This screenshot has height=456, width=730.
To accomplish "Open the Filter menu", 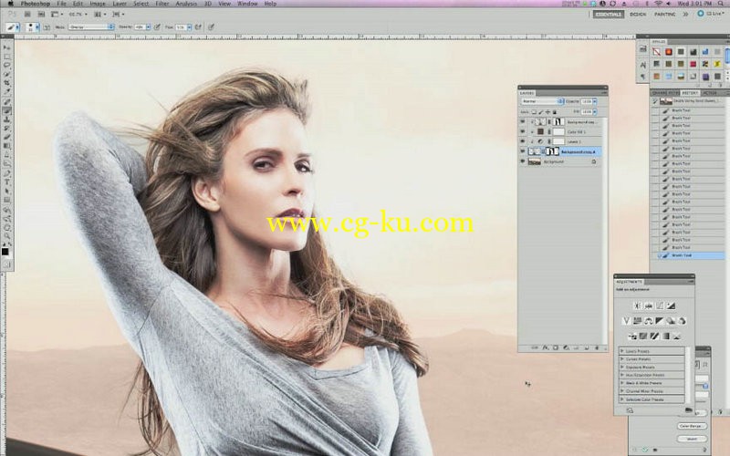I will pyautogui.click(x=162, y=4).
